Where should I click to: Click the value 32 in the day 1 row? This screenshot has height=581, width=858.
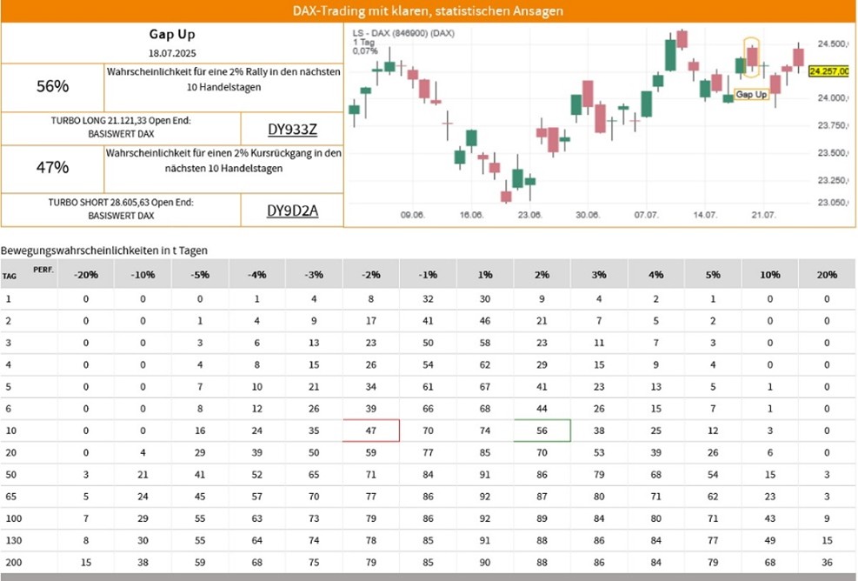[x=428, y=299]
